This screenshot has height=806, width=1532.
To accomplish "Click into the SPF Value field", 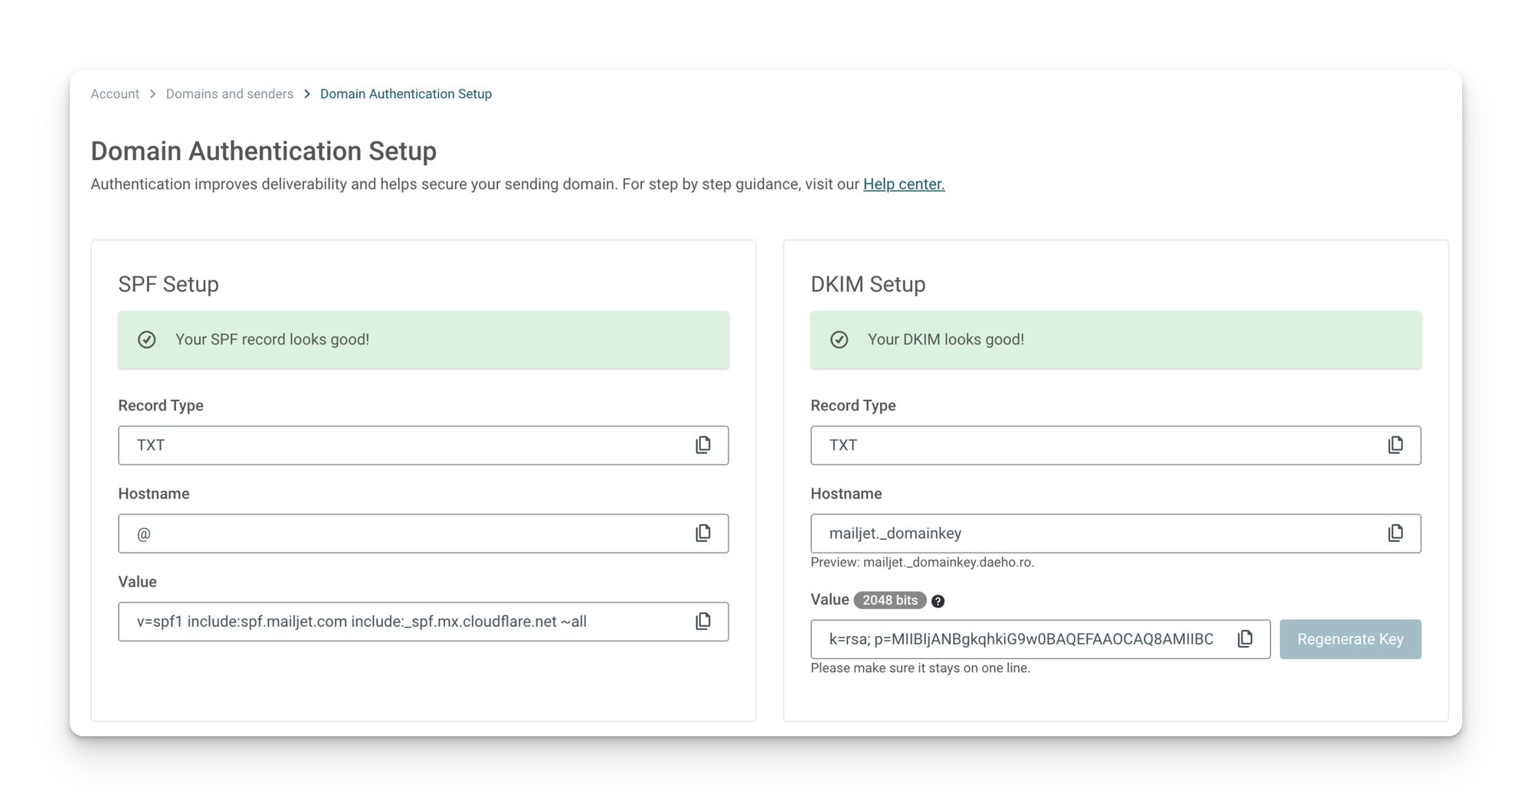I will click(398, 622).
